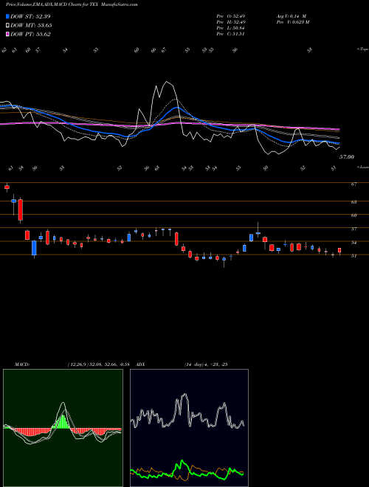Click the first red candle near 67
This screenshot has height=487, width=369.
click(7, 187)
